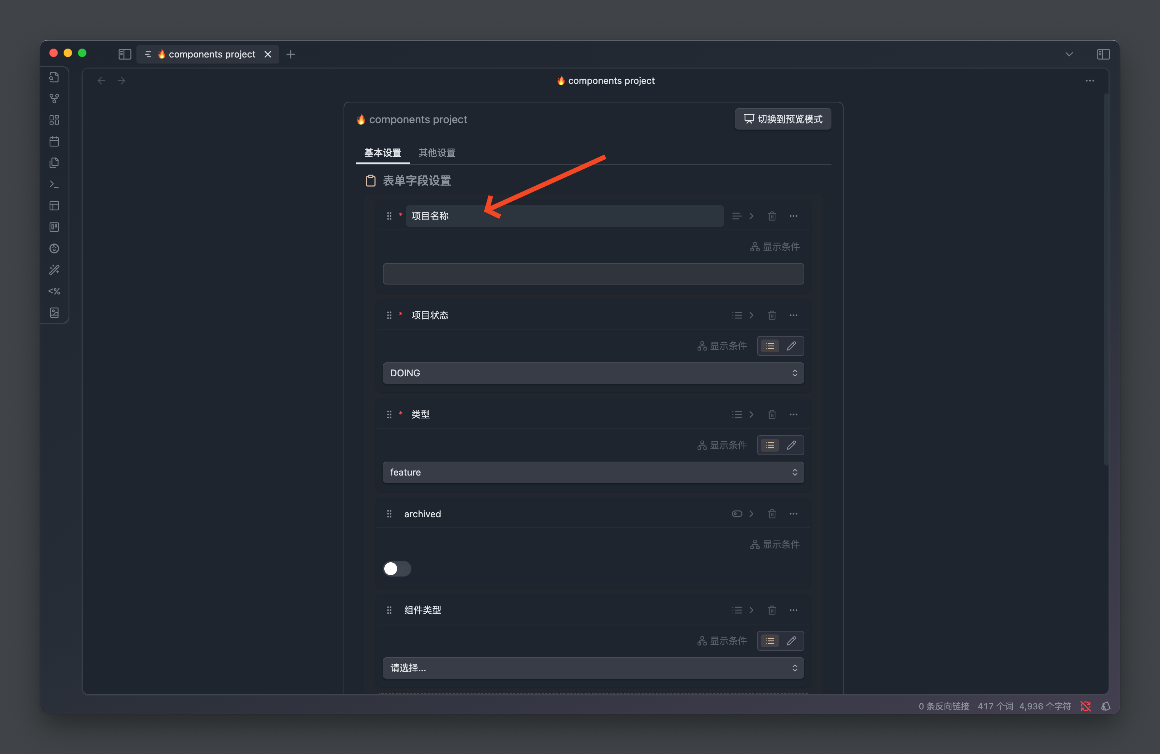Click the command terminal icon in ribbon
This screenshot has width=1160, height=754.
tap(54, 184)
